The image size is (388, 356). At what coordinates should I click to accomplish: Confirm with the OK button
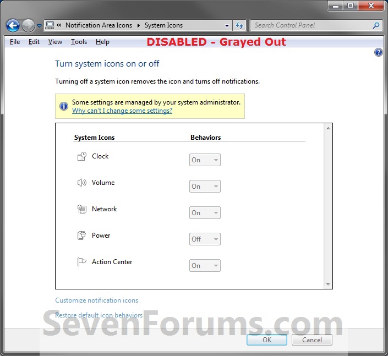(267, 340)
